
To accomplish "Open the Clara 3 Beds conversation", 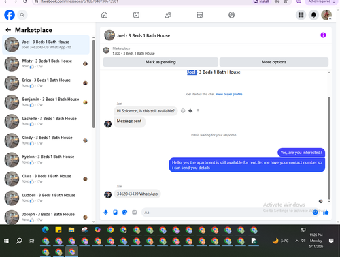I will pos(46,179).
